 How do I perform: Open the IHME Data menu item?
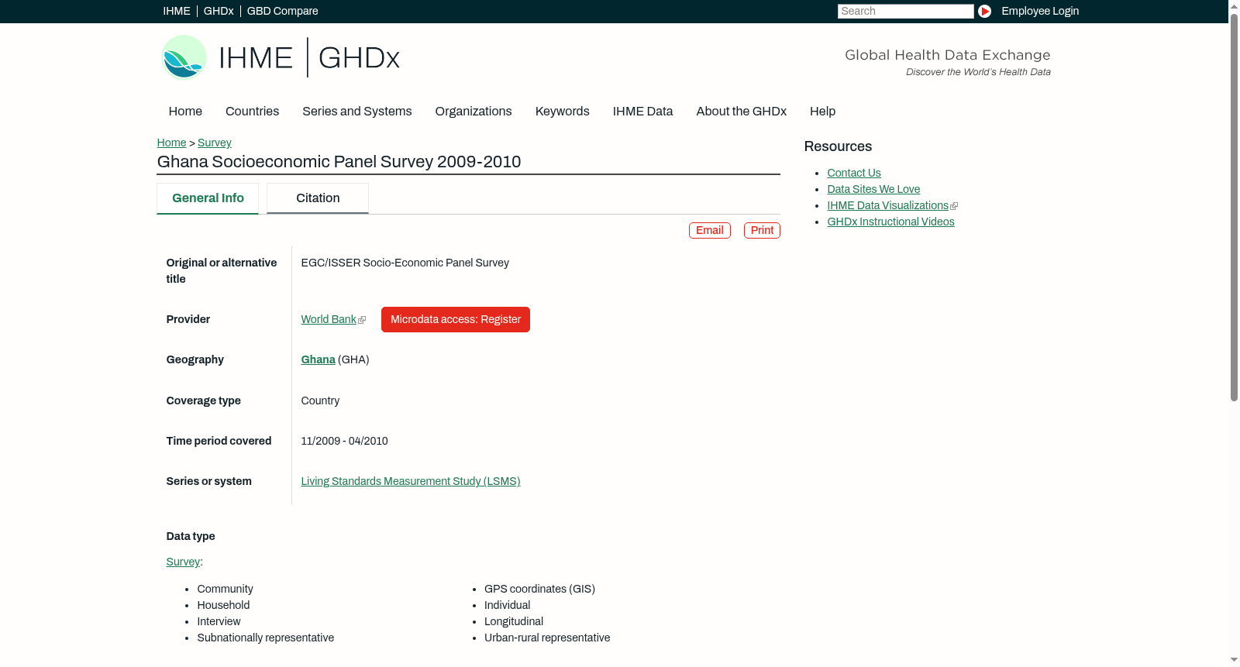click(642, 111)
